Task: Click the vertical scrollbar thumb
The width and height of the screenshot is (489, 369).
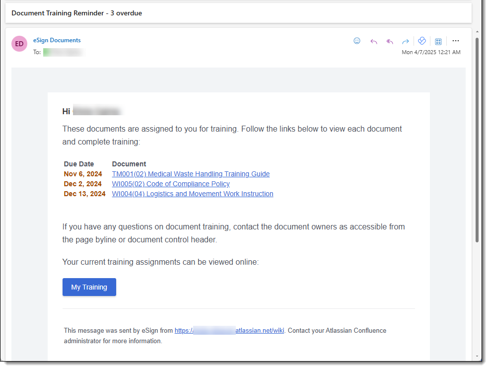Action: coord(477,139)
